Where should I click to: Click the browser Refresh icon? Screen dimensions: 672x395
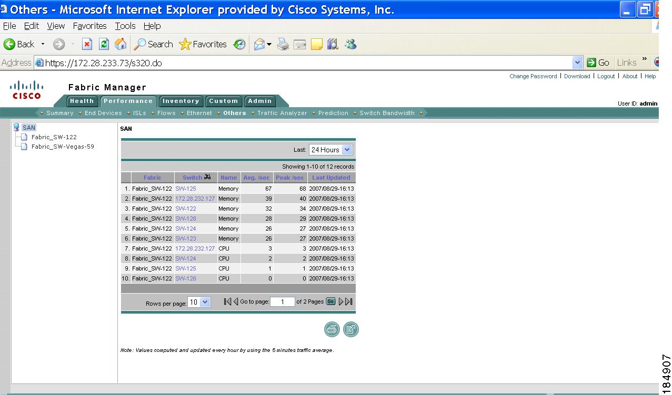[104, 45]
